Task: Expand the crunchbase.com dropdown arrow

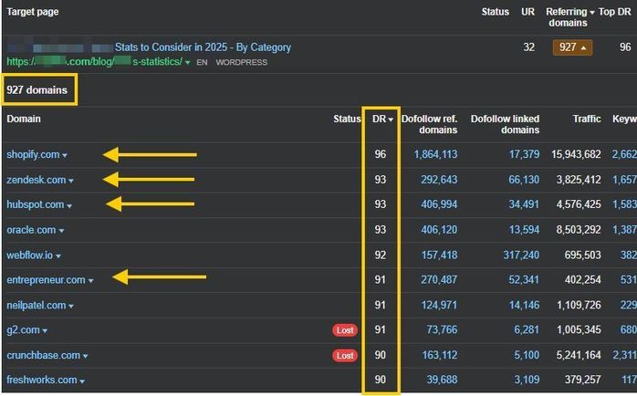Action: (85, 356)
